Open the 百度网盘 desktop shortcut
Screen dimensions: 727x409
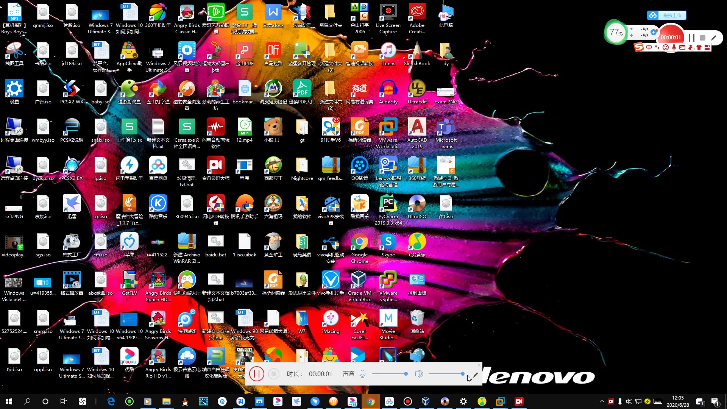pyautogui.click(x=158, y=169)
